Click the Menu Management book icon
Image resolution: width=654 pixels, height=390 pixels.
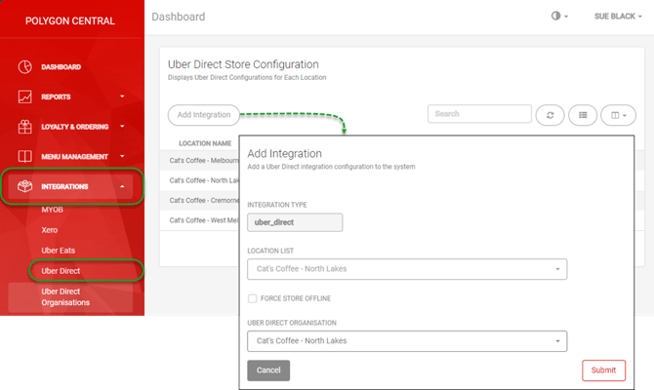[24, 156]
